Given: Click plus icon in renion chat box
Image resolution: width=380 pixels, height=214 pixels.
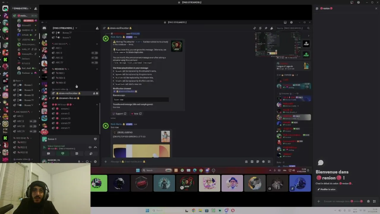Looking at the screenshot, I should (x=319, y=201).
